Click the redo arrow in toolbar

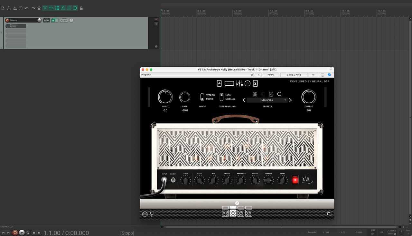click(33, 8)
